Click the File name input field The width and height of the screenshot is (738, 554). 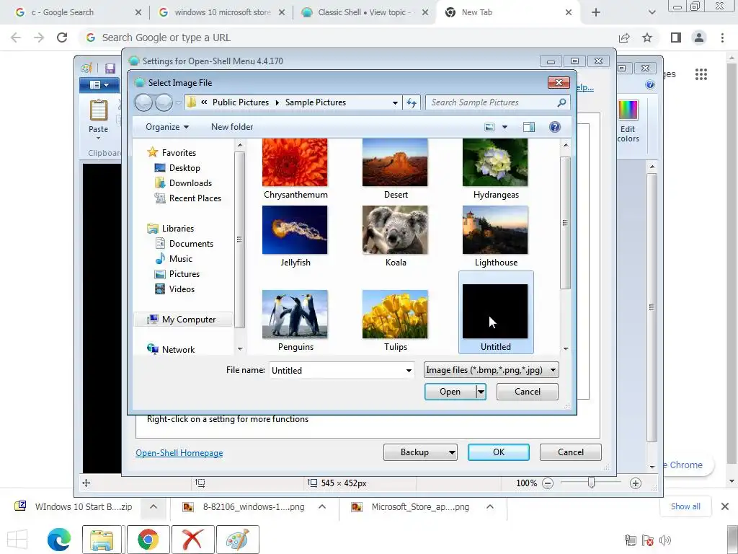pyautogui.click(x=337, y=370)
